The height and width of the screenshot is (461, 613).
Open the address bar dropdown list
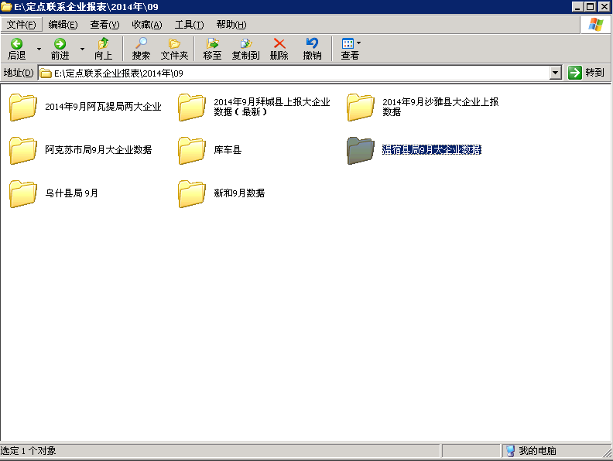tap(556, 73)
